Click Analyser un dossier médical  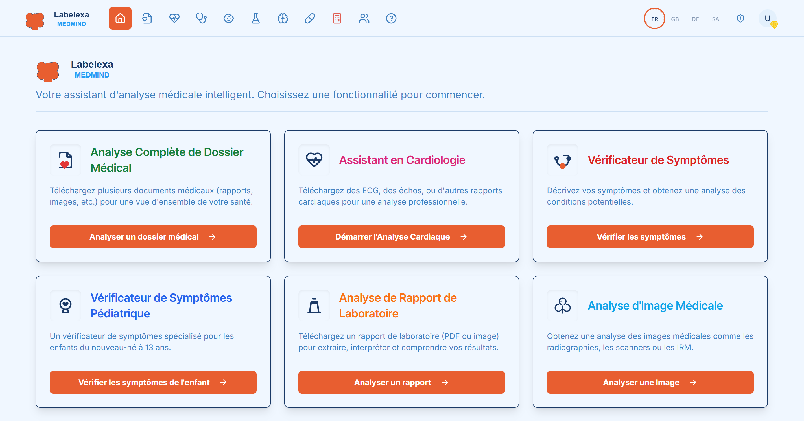click(153, 237)
